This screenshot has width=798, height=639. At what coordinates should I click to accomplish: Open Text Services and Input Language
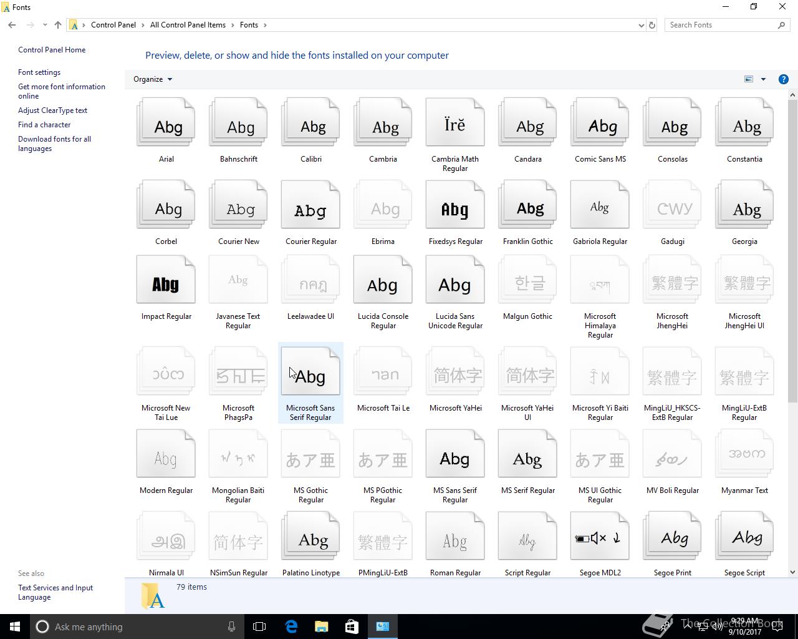coord(55,592)
